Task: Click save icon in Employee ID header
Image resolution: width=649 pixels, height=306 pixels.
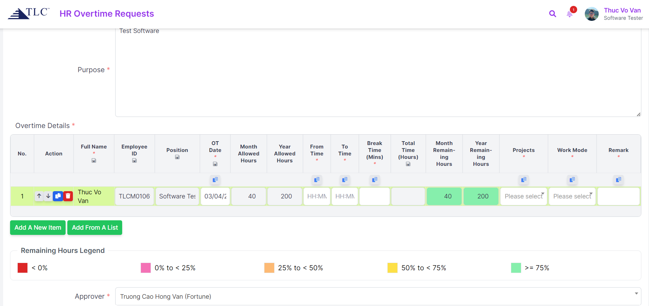Action: (x=134, y=161)
